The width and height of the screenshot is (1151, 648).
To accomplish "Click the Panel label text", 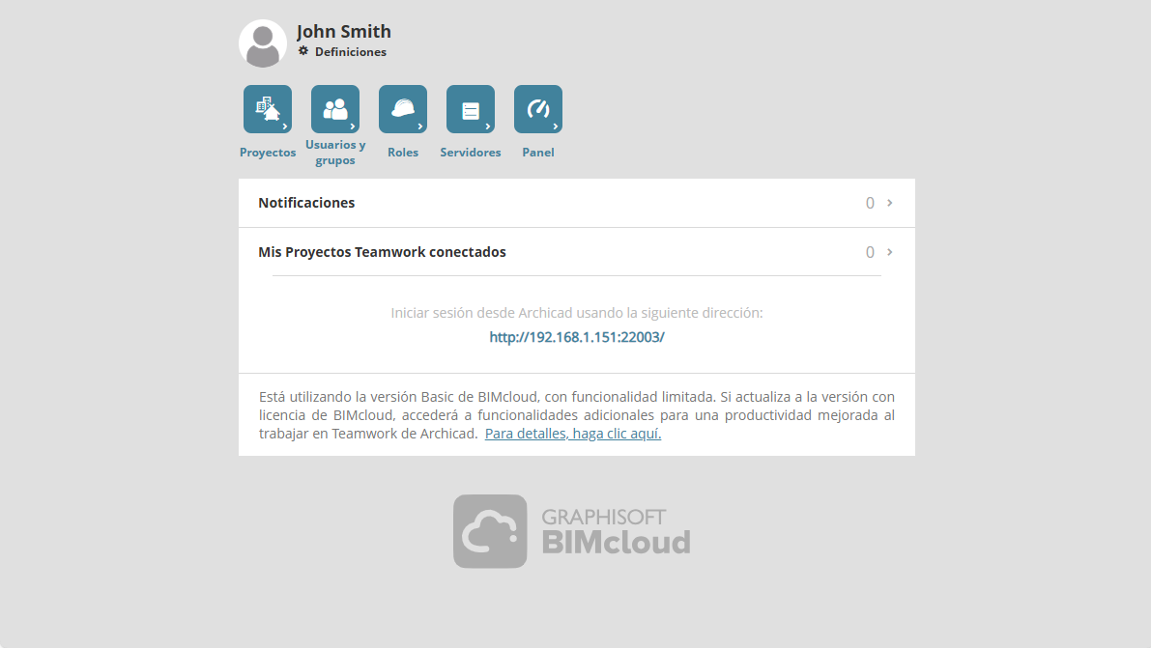I will 537,153.
